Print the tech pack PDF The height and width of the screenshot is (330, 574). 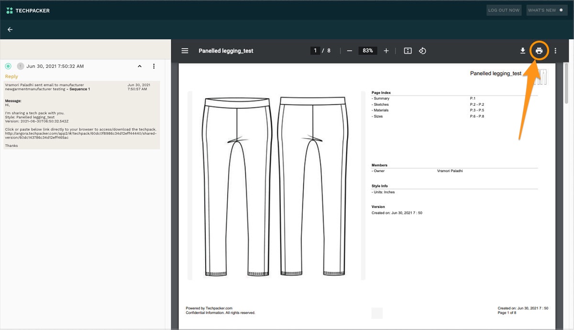pos(539,51)
